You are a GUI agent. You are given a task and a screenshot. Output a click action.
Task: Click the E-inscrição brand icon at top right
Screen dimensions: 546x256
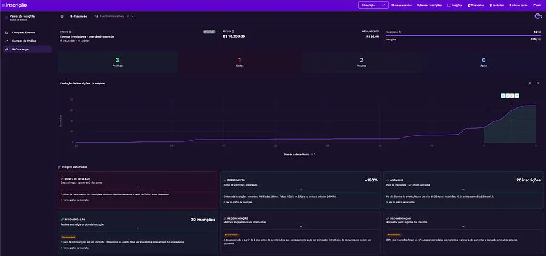[x=538, y=16]
